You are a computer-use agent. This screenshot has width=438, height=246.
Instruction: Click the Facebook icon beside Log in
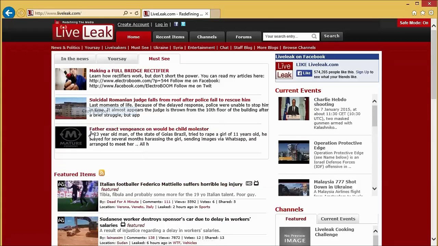tap(176, 24)
